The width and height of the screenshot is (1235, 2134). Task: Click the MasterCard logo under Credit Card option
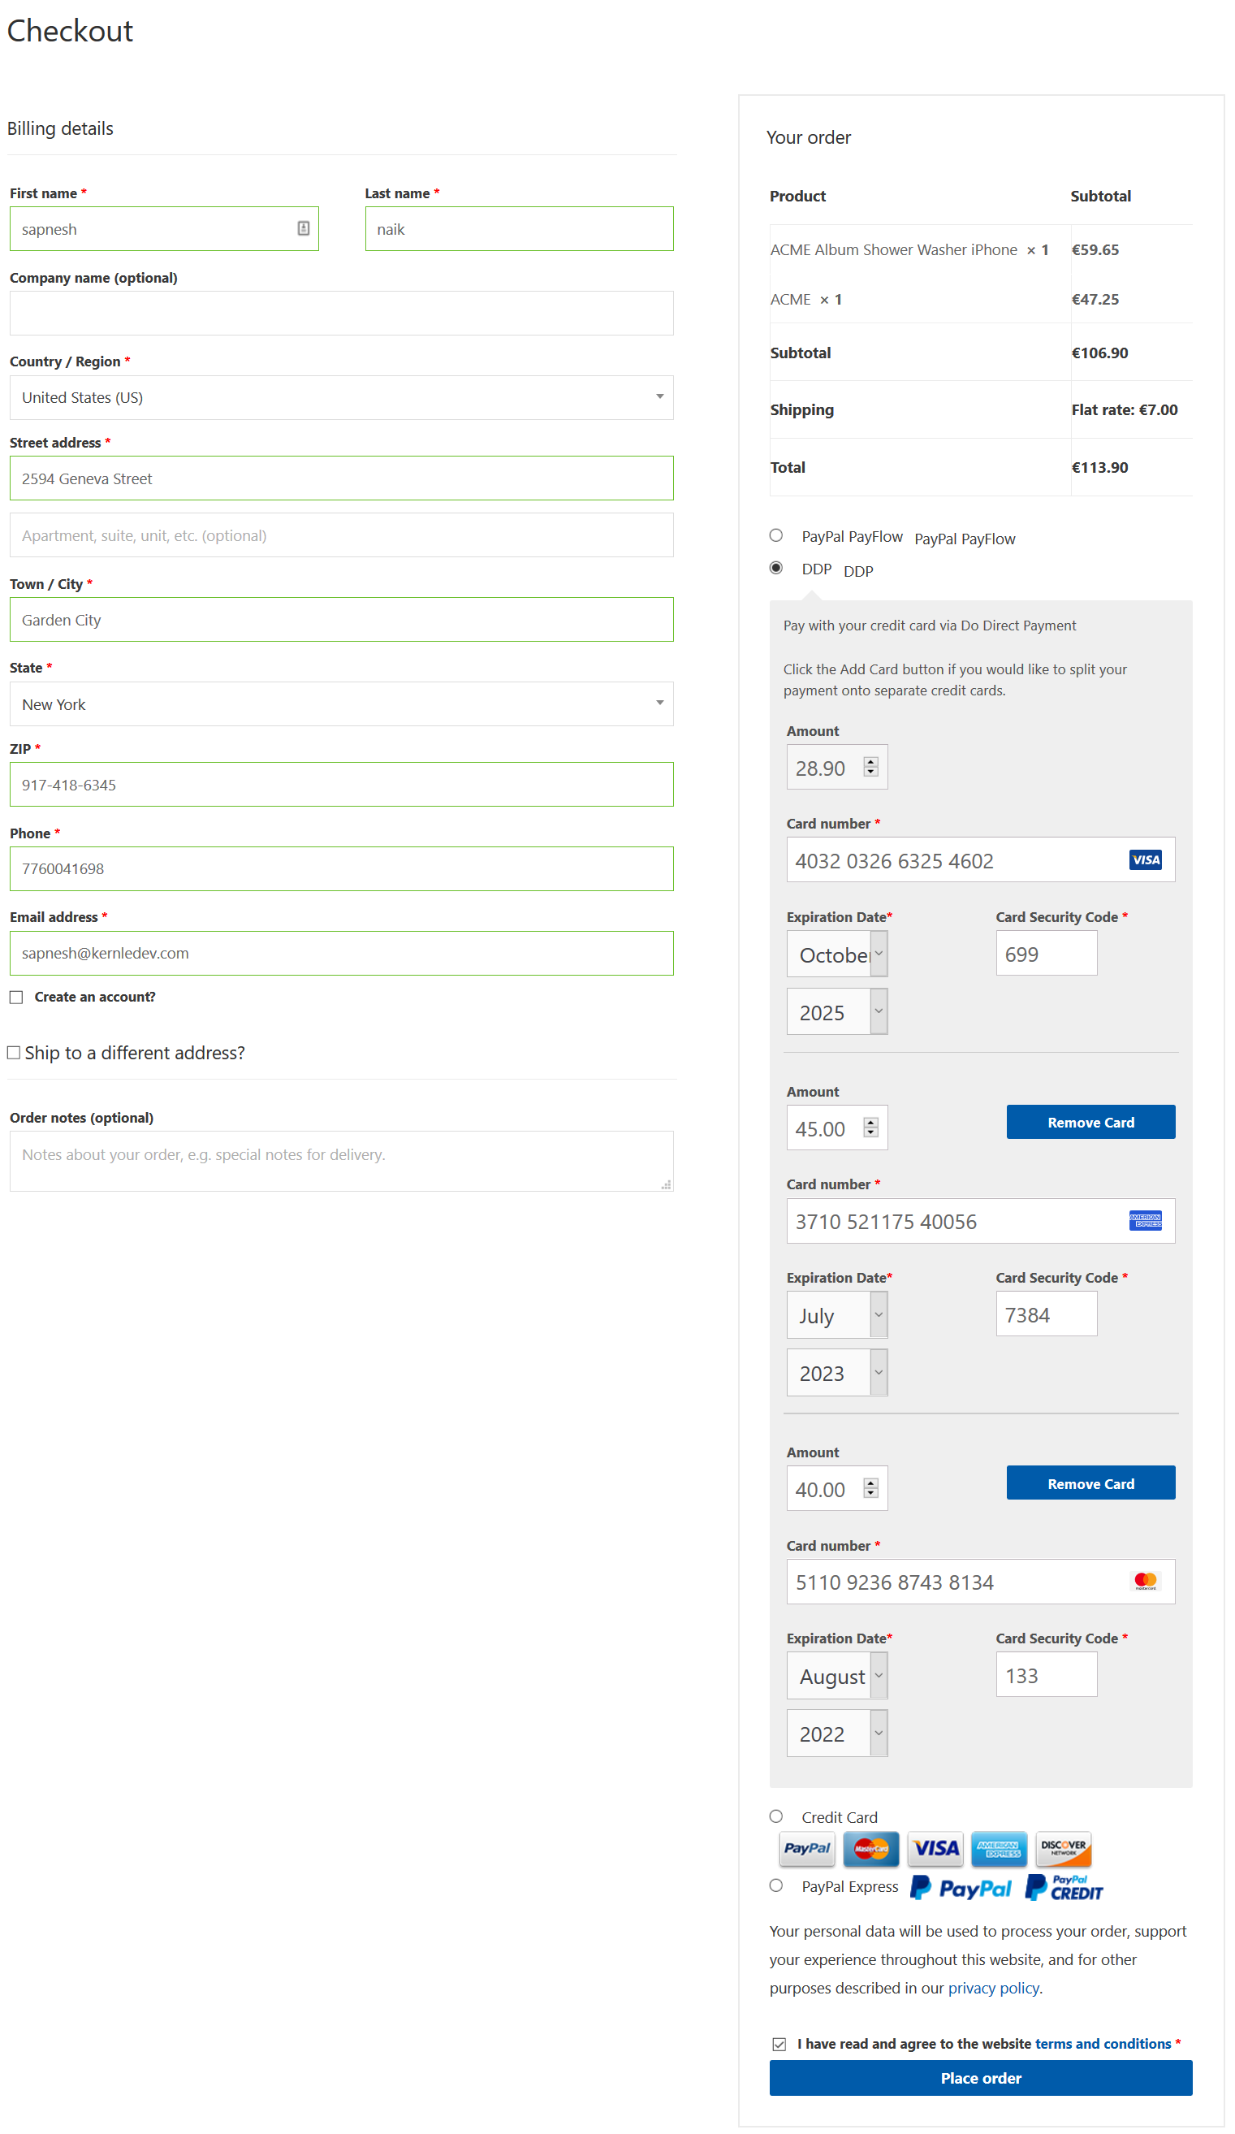(x=871, y=1850)
